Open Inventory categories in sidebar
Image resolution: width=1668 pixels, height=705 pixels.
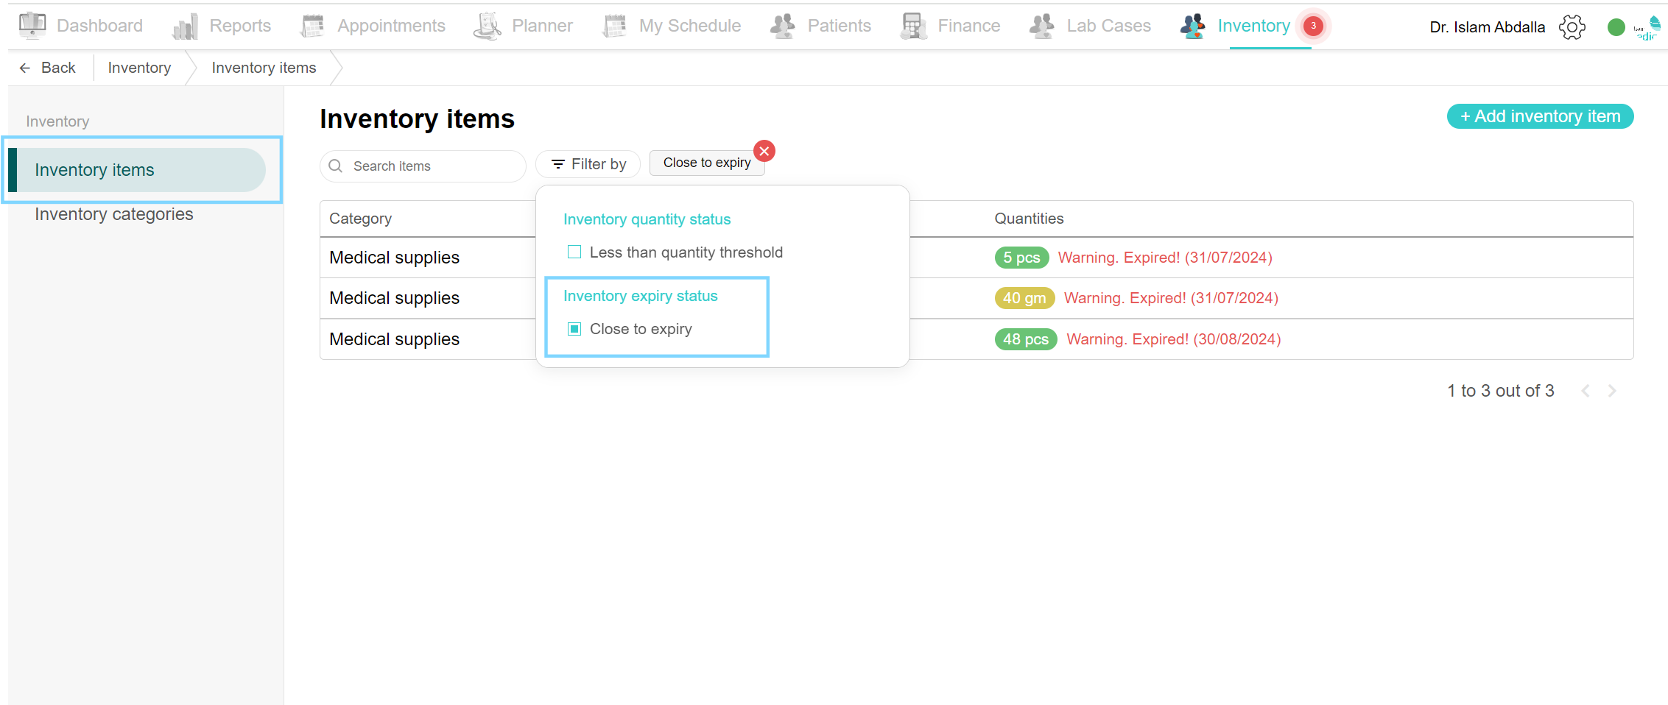coord(114,214)
